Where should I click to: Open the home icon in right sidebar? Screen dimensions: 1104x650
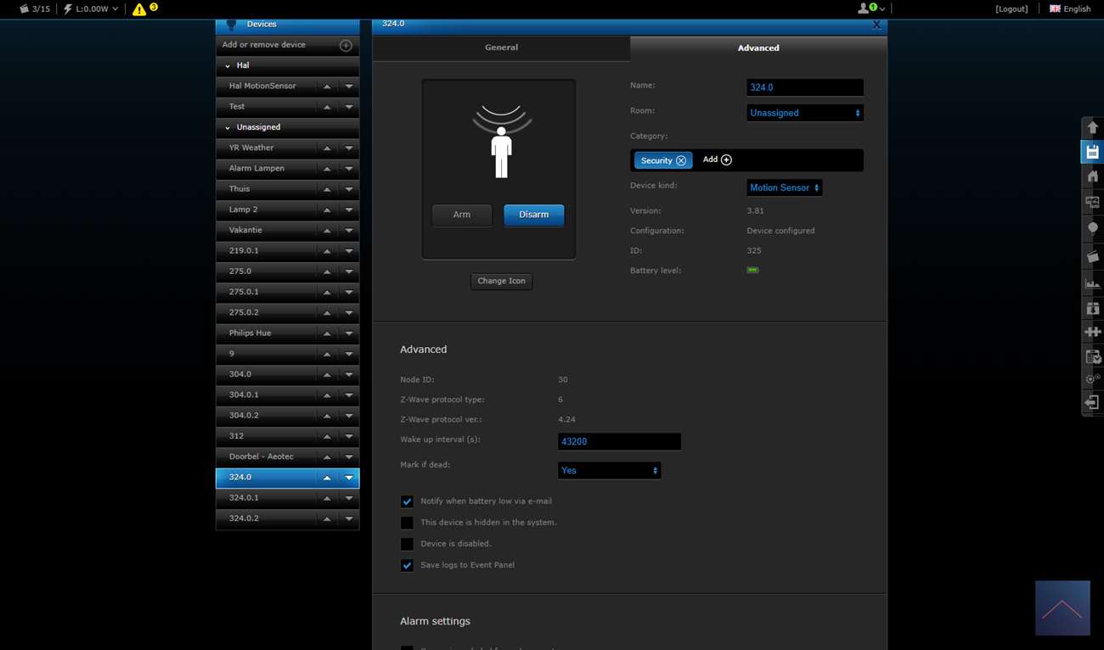tap(1092, 177)
